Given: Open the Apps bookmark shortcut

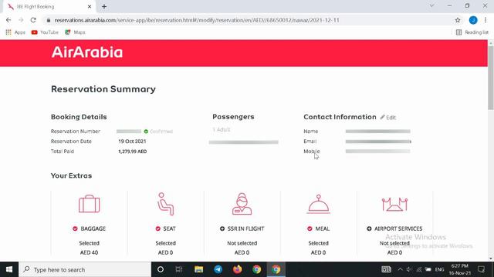Looking at the screenshot, I should 15,32.
